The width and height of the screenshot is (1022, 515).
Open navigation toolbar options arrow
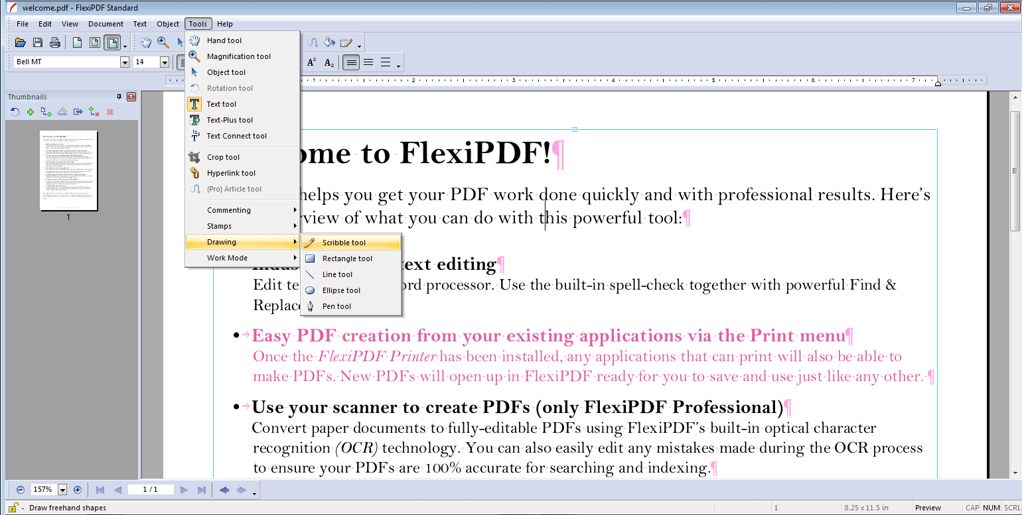click(254, 493)
